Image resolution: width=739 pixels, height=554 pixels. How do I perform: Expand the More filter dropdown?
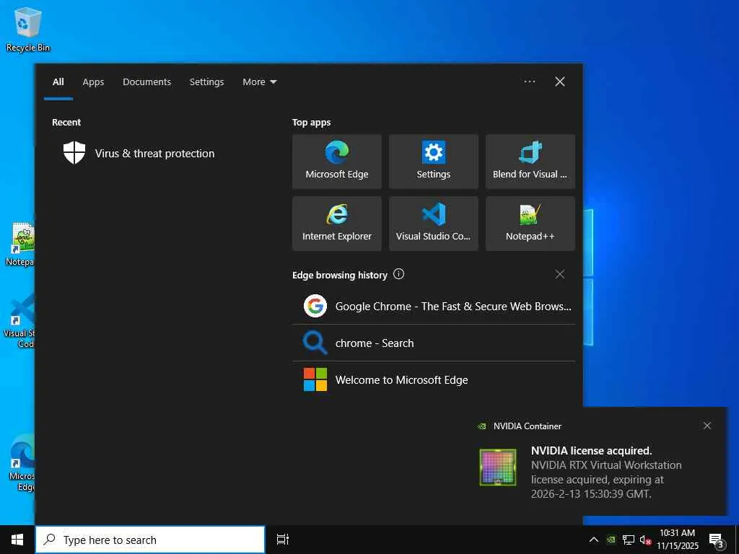(x=259, y=82)
